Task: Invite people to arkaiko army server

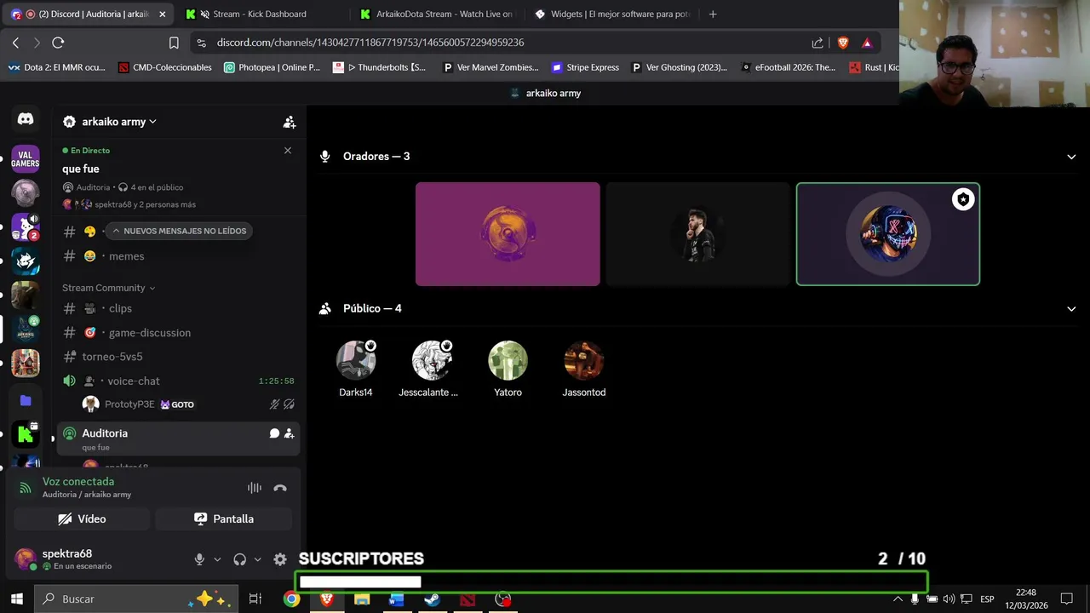Action: 290,123
